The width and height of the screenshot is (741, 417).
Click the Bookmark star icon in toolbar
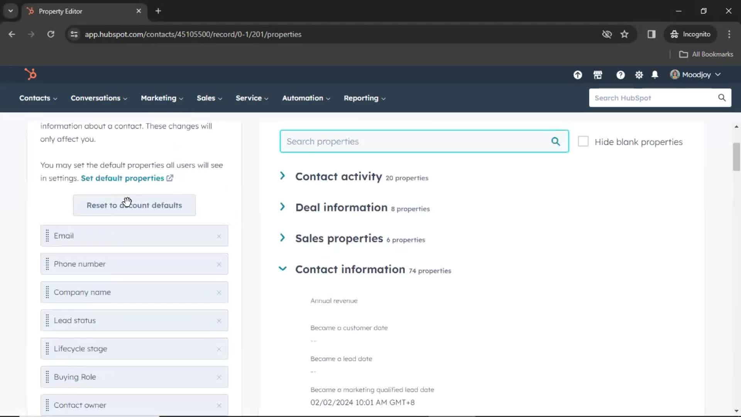pos(625,34)
